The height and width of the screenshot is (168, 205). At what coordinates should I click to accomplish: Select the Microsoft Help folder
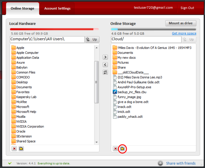click(24, 112)
